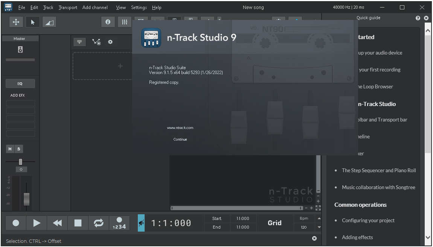433x247 pixels.
Task: Open the mixer sliders icon
Action: 125,22
